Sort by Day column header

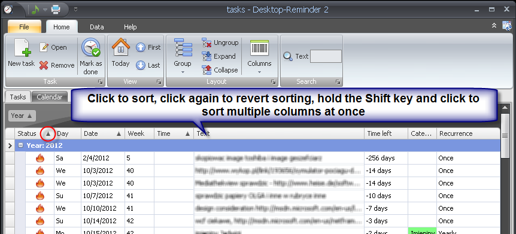(68, 133)
